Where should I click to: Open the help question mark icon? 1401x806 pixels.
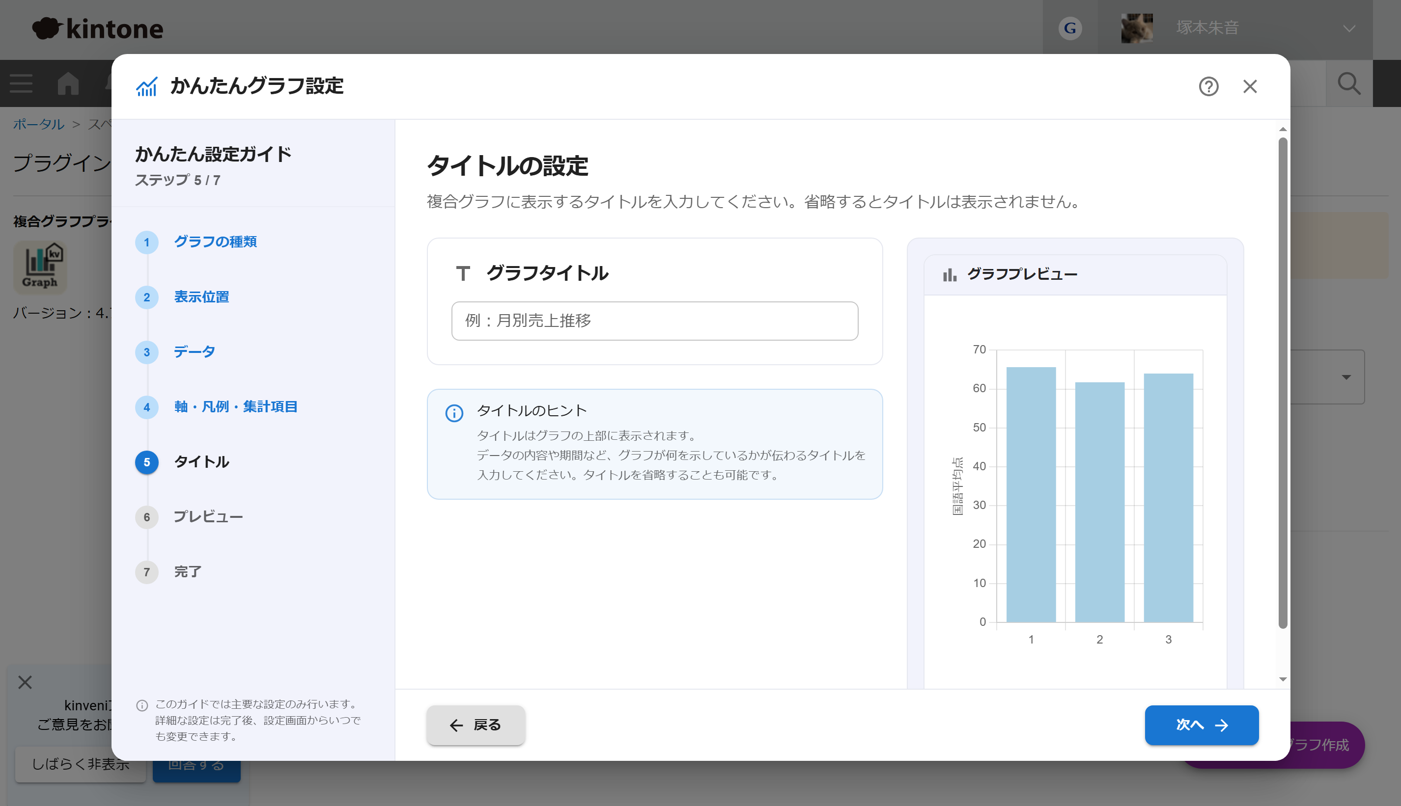coord(1208,86)
